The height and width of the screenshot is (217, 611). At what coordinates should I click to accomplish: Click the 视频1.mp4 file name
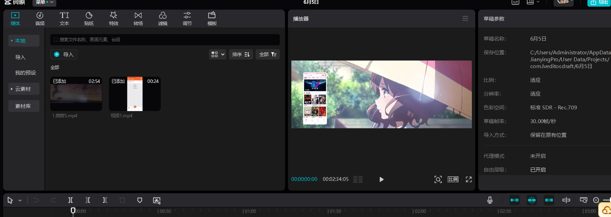pyautogui.click(x=122, y=116)
